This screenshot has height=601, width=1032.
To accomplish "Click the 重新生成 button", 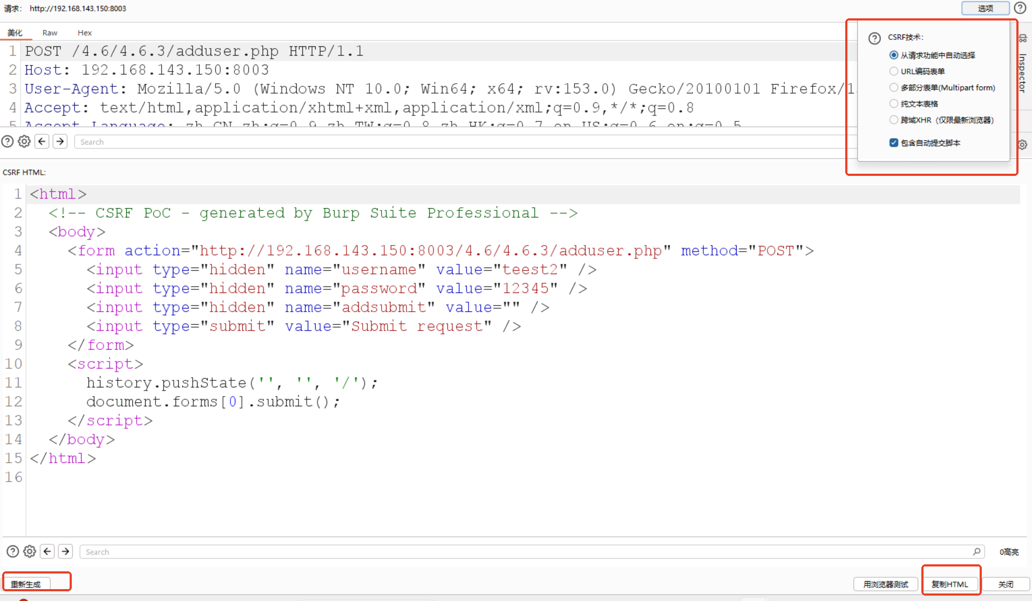I will pos(26,584).
